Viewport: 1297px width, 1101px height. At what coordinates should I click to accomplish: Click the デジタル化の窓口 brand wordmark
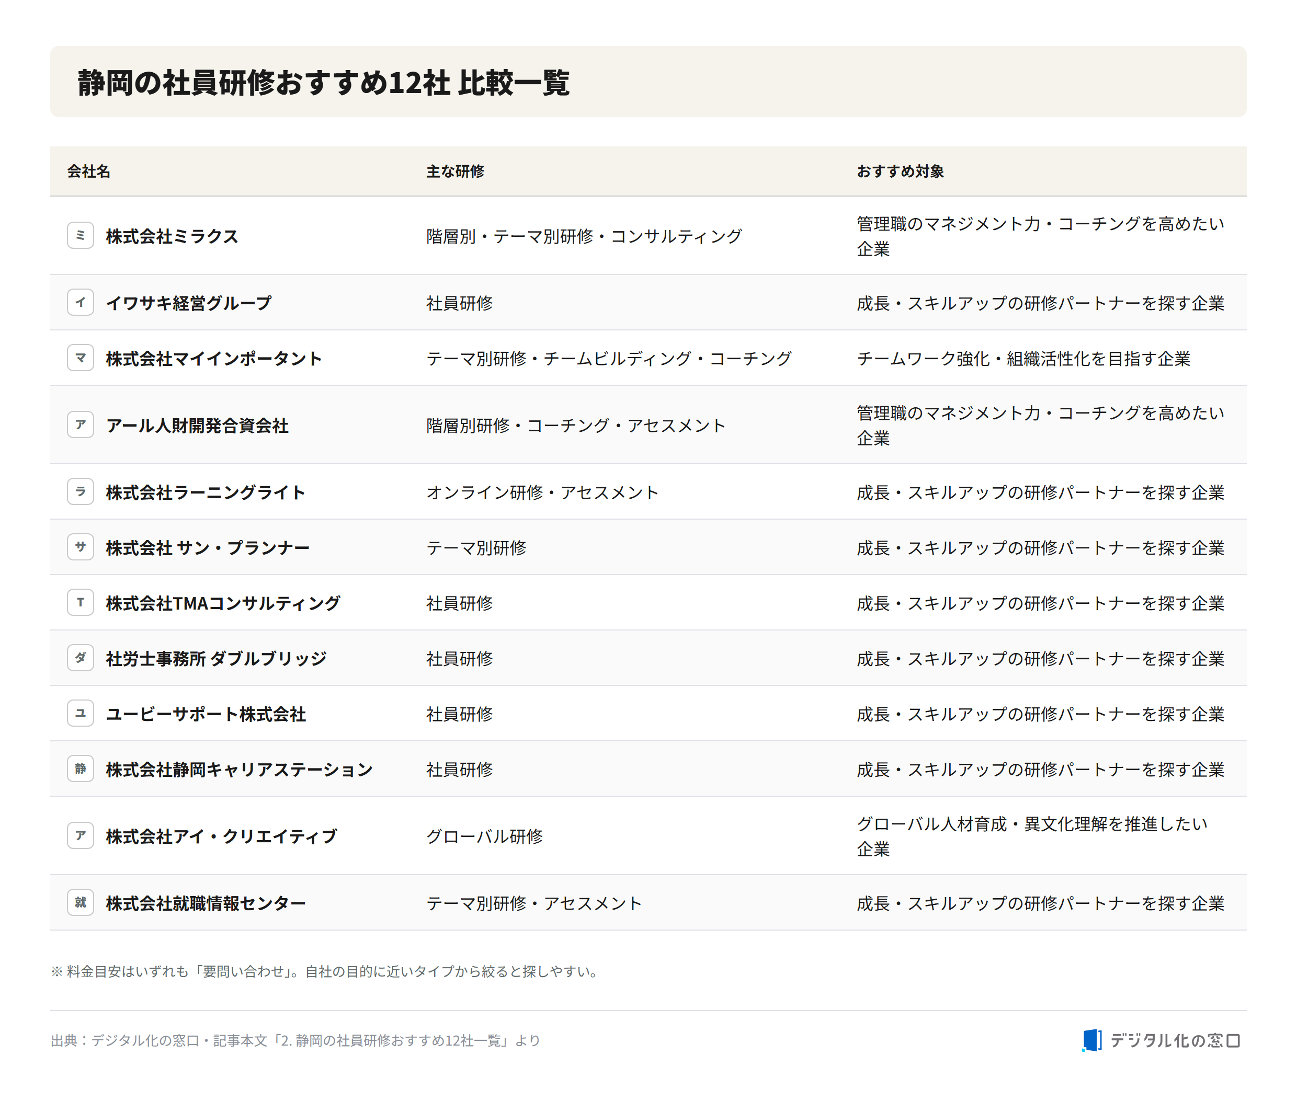pyautogui.click(x=1175, y=1040)
